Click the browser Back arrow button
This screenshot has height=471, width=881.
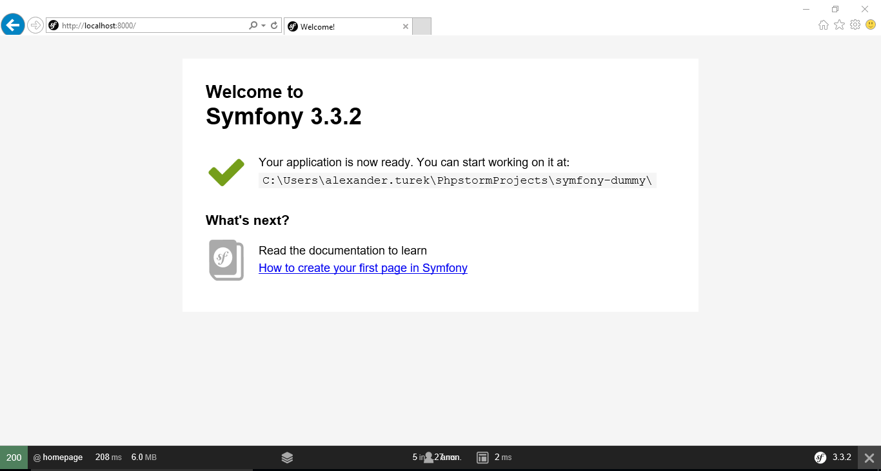[13, 25]
